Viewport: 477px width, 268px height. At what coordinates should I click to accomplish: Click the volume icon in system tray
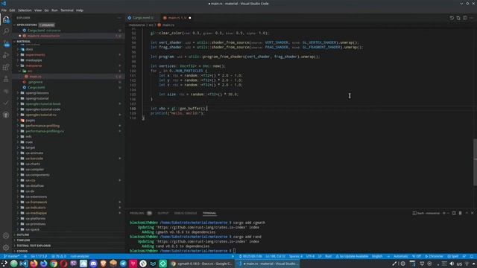click(452, 264)
